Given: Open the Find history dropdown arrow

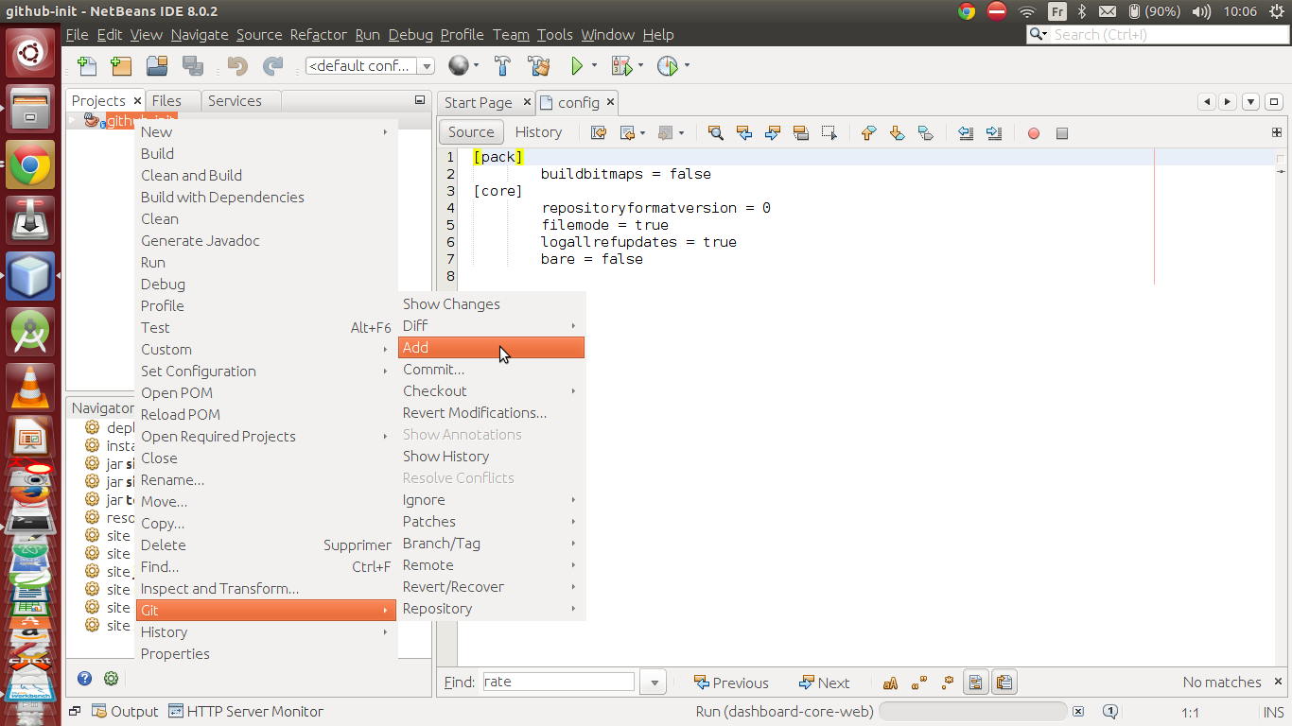Looking at the screenshot, I should pyautogui.click(x=654, y=683).
